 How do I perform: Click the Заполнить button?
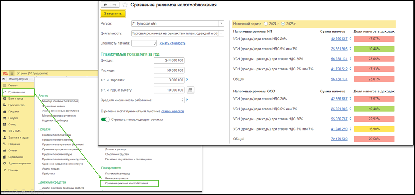[x=113, y=13]
